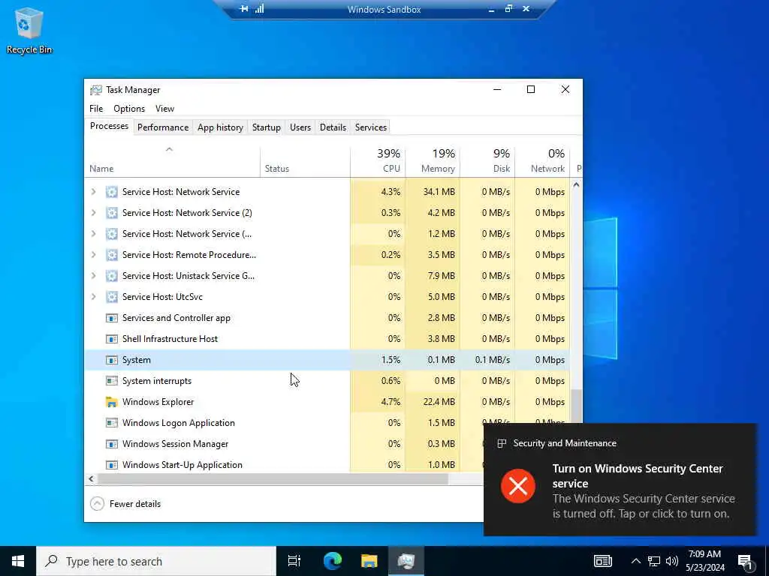Image resolution: width=769 pixels, height=576 pixels.
Task: Switch to the Details tab
Action: tap(333, 127)
